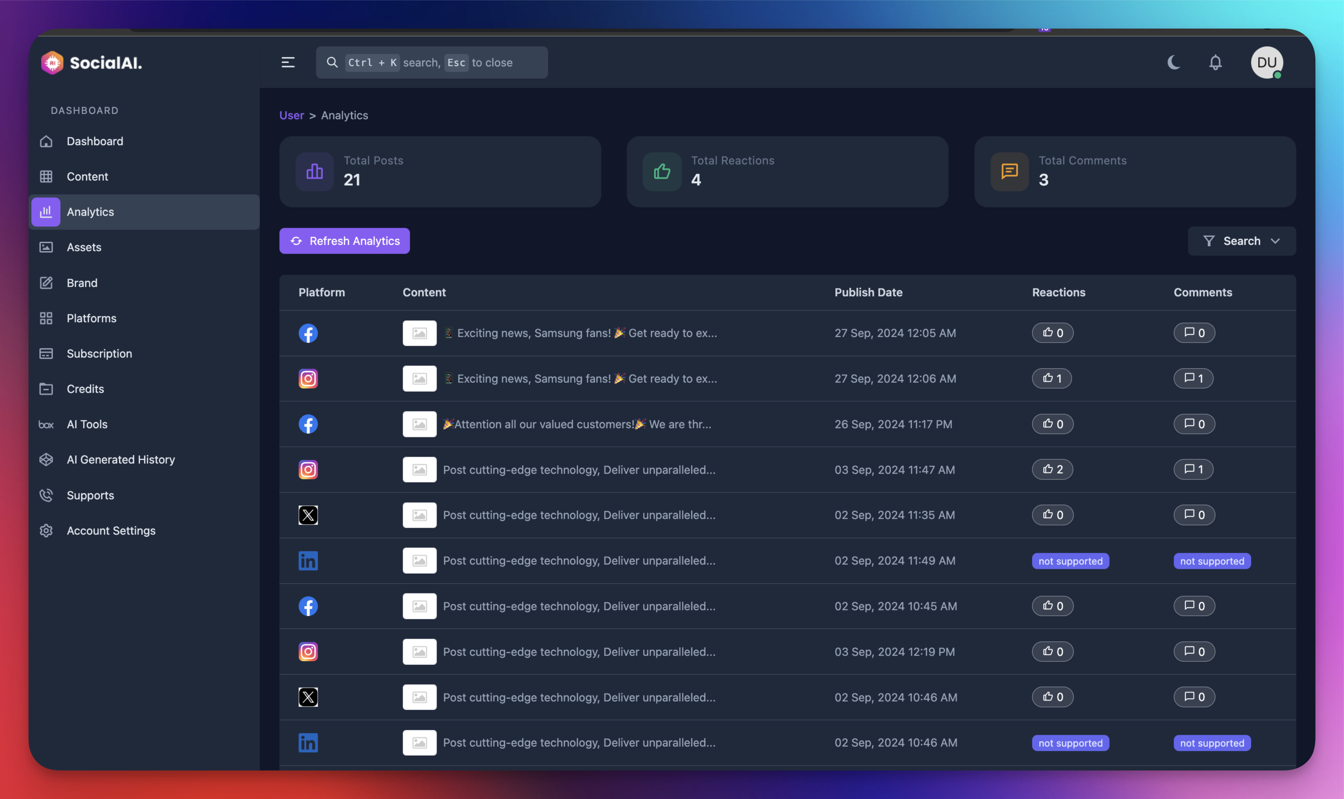Screen dimensions: 1344x799
Task: Click the reactions count on the Instagram post
Action: pyautogui.click(x=1052, y=378)
